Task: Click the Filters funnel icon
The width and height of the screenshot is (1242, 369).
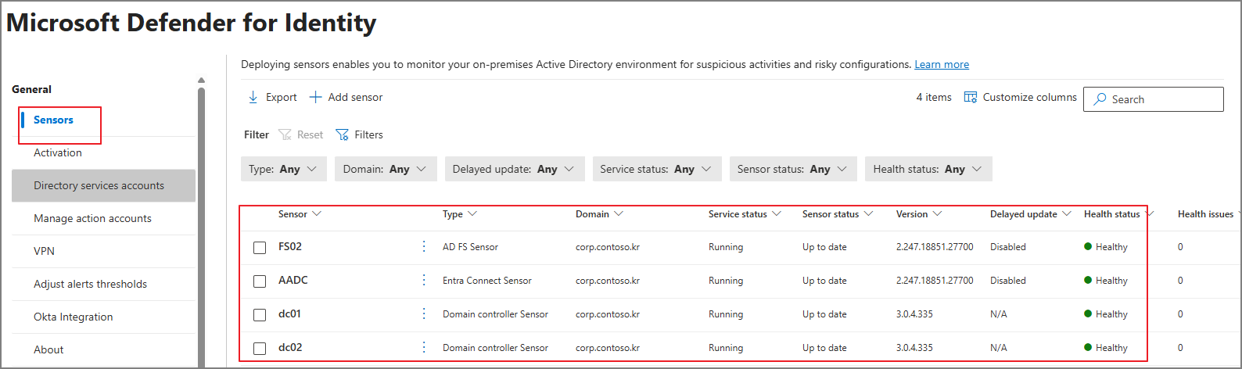Action: coord(342,134)
